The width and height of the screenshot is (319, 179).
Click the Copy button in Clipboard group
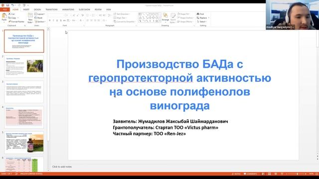click(x=12, y=18)
